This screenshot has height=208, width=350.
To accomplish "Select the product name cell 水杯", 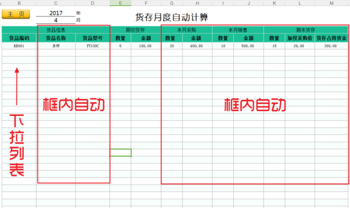I will pos(56,46).
